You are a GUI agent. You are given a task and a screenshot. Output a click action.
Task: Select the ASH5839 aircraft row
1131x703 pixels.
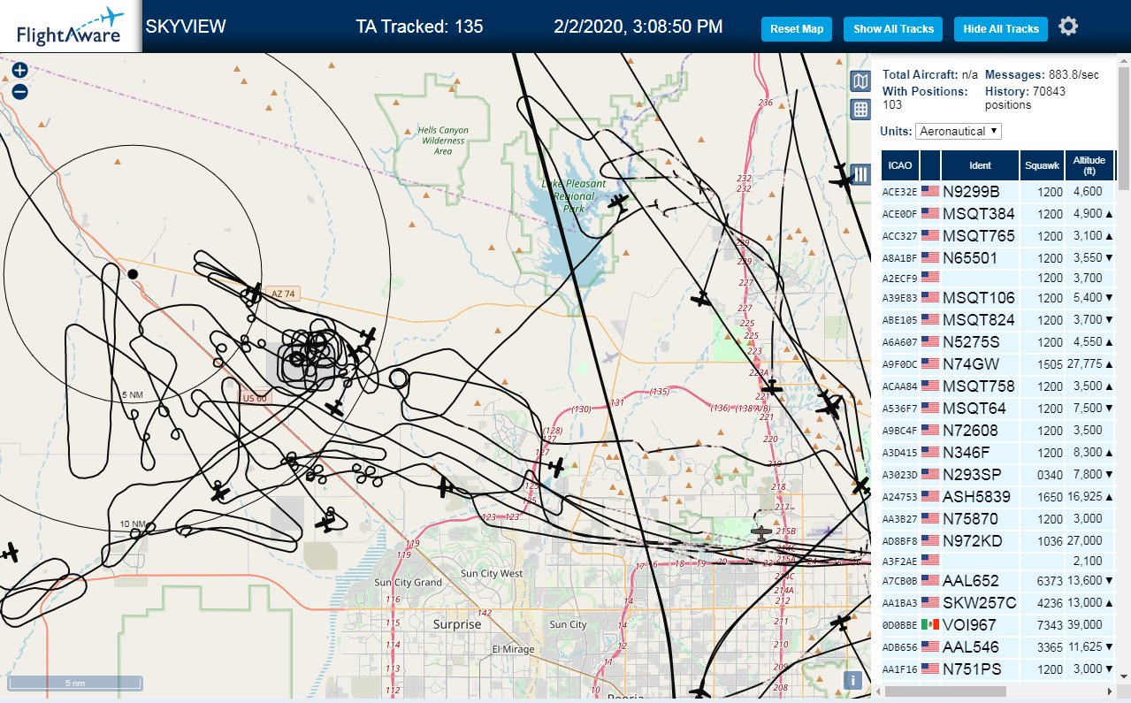(x=998, y=497)
